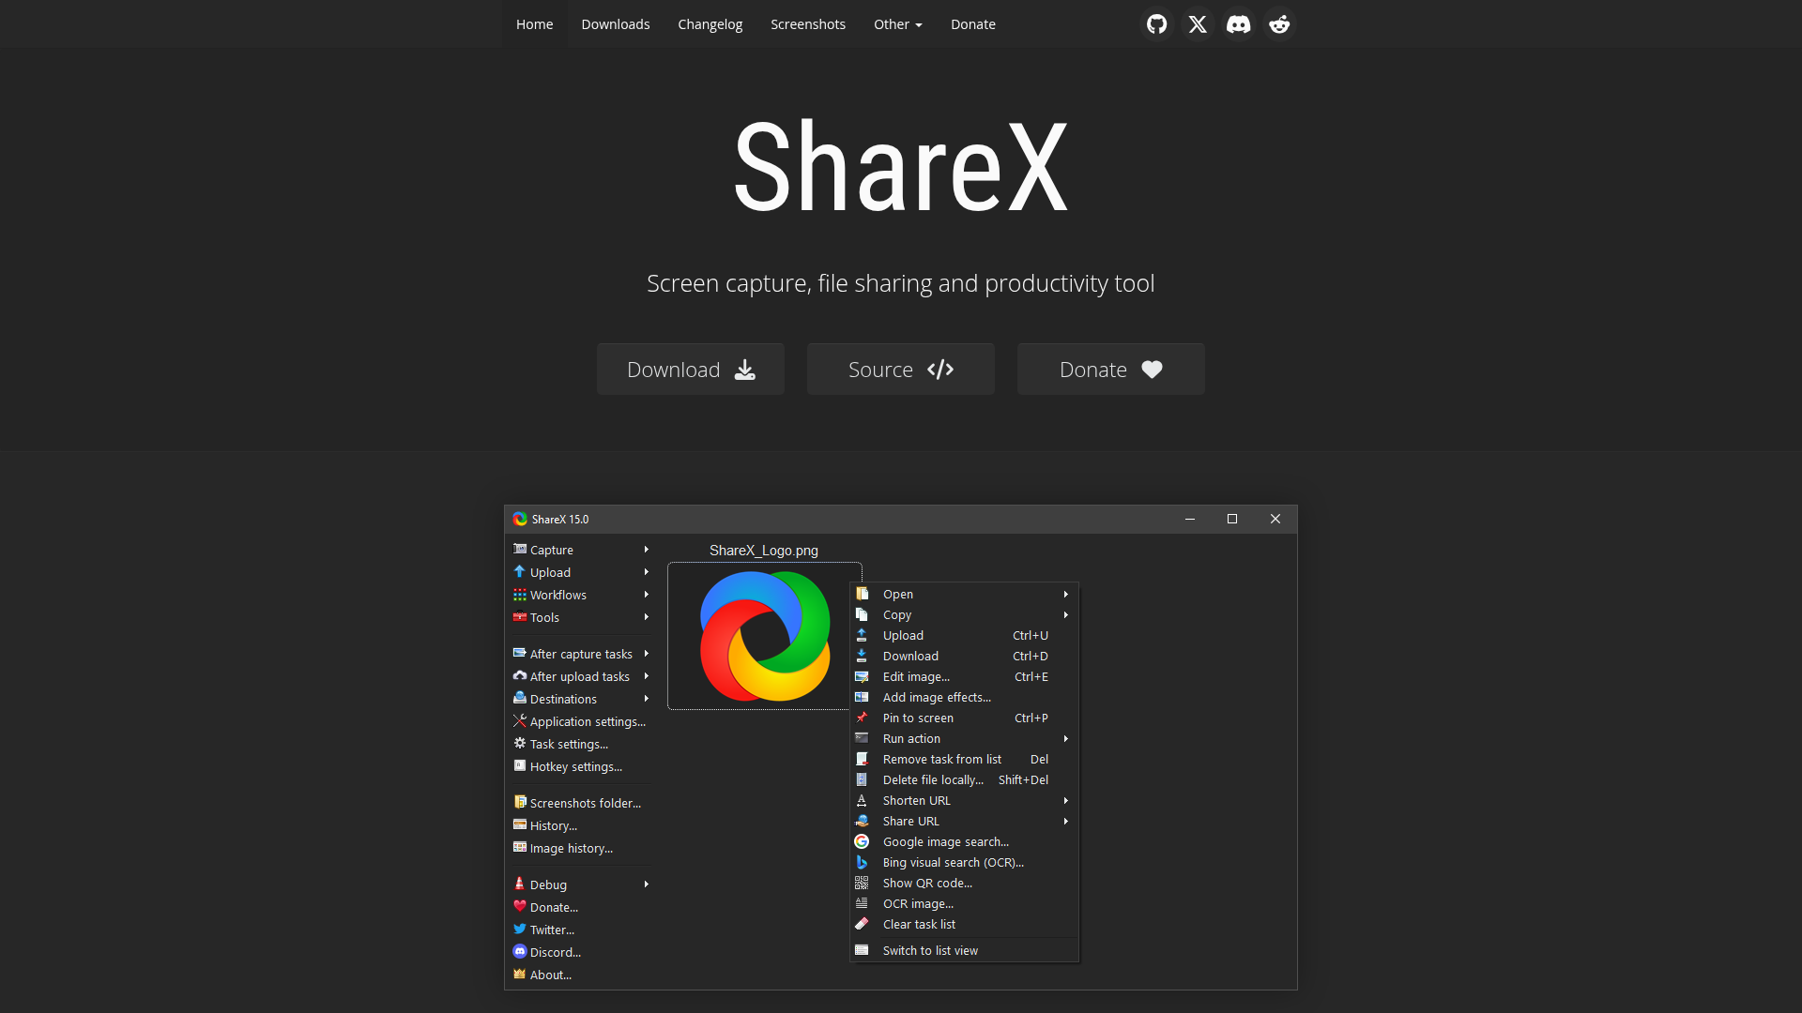
Task: Open Application settings from the sidebar
Action: (x=586, y=721)
